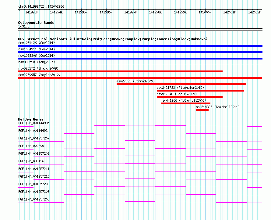Open nsv1034911 (Coe2014) label
271x220 pixels.
[37, 49]
